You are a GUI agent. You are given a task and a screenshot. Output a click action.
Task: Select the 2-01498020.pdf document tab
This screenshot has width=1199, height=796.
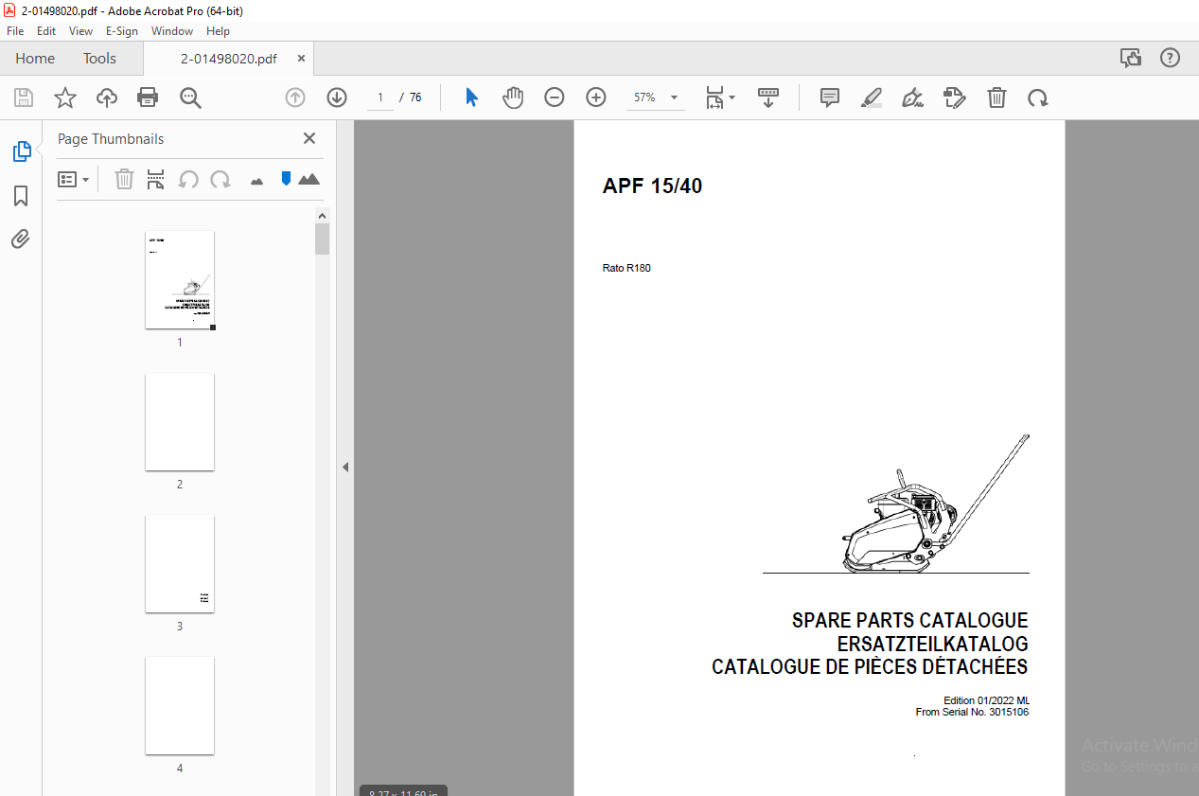tap(228, 59)
